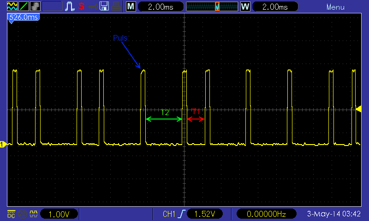Image resolution: width=369 pixels, height=221 pixels.
Task: Click the waveform memory position bar
Action: (212, 6)
